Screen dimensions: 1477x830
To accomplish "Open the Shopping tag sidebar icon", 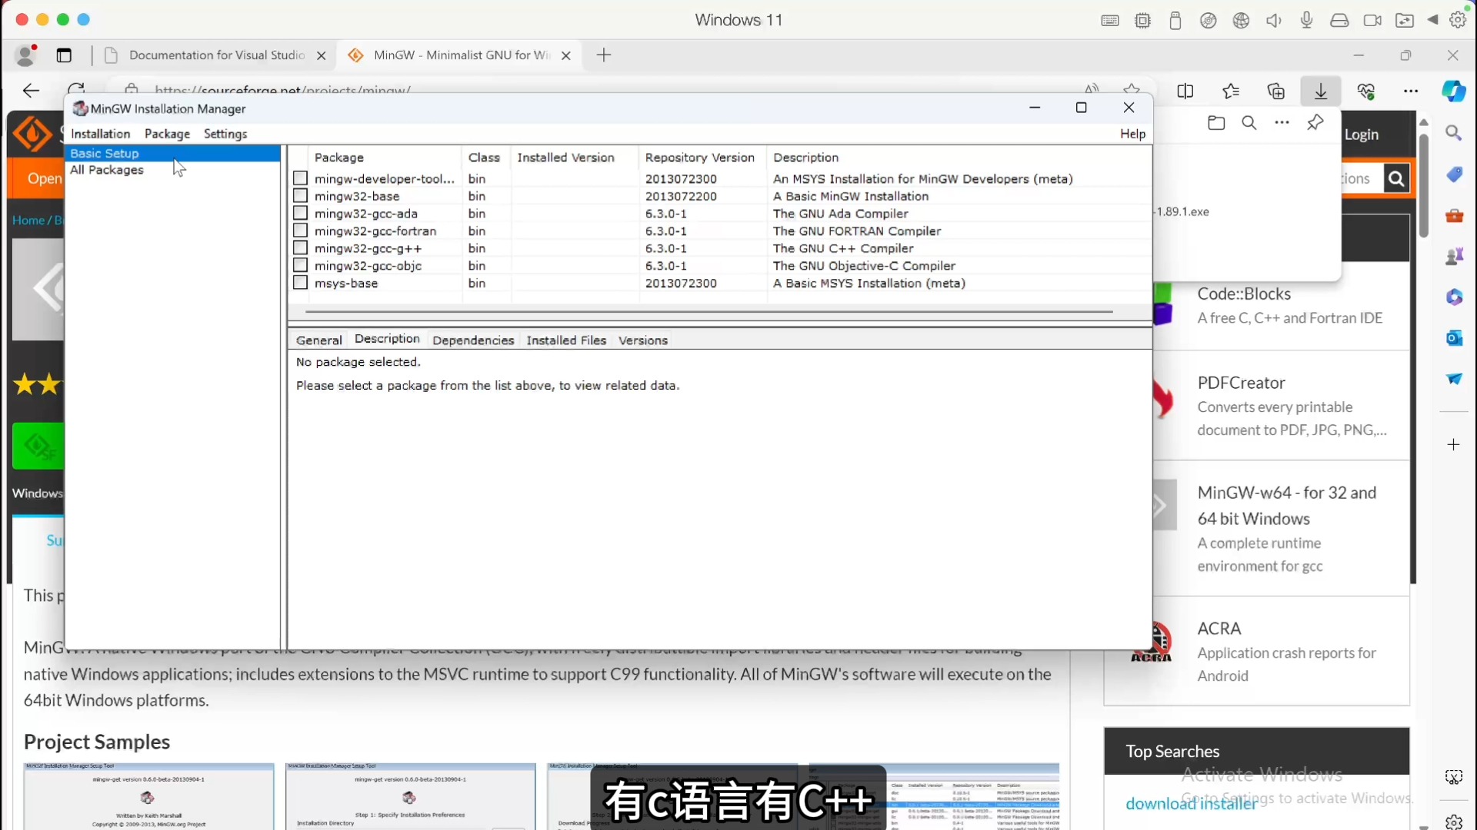I will point(1455,174).
